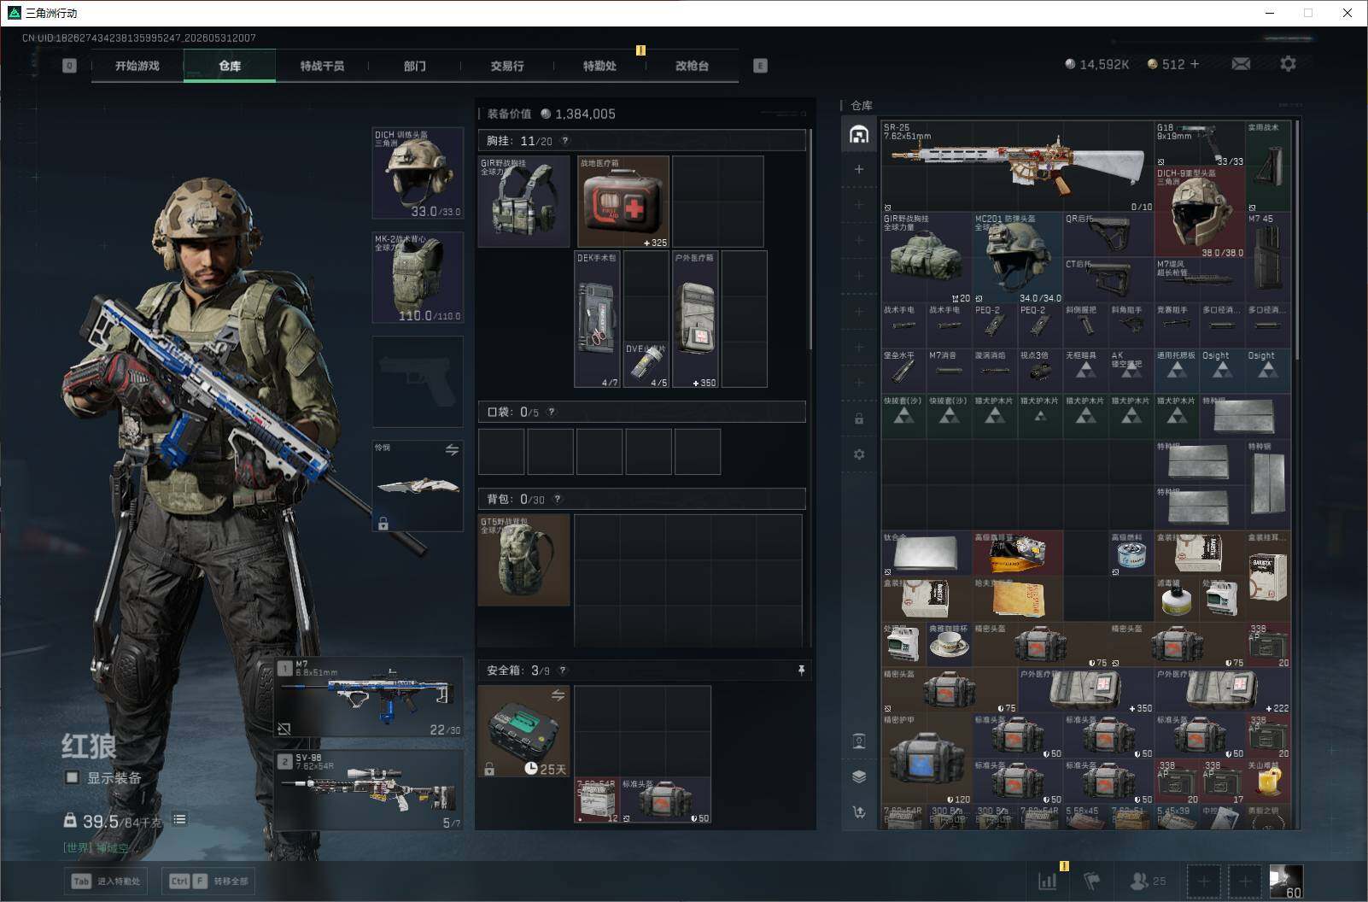Select the DICH-9重型头盔 in stash
This screenshot has width=1368, height=902.
click(x=1200, y=213)
